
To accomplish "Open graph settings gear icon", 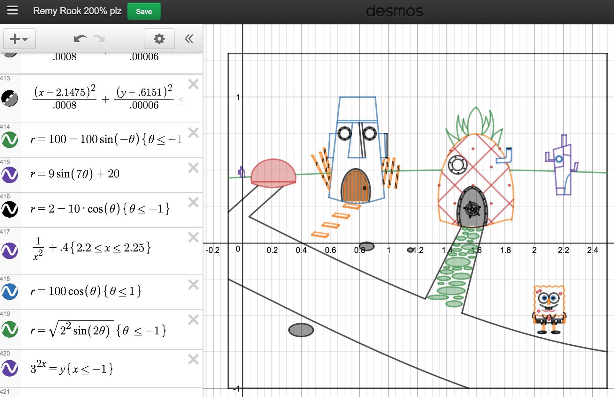I will (x=159, y=39).
